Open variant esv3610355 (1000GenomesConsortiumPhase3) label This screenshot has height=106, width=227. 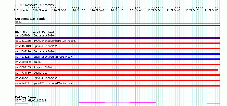pos(46,41)
